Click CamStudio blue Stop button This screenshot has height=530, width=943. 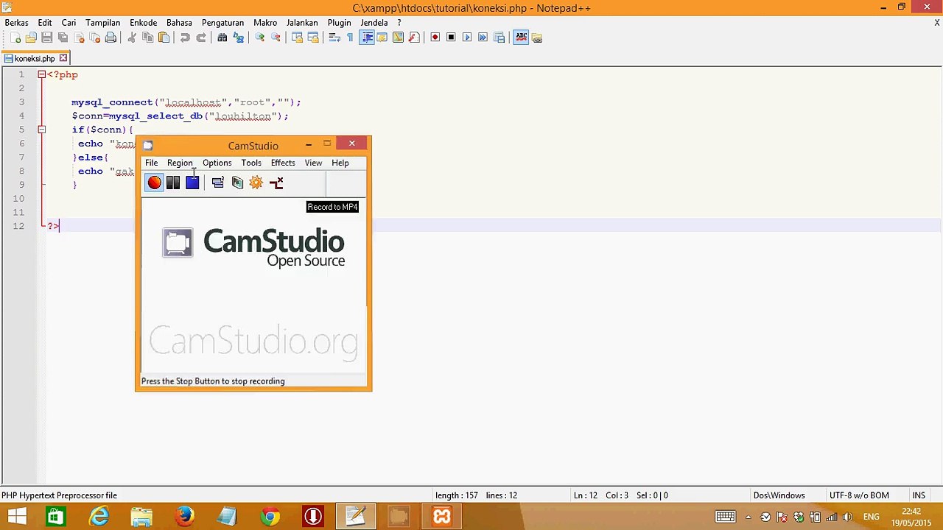point(192,183)
